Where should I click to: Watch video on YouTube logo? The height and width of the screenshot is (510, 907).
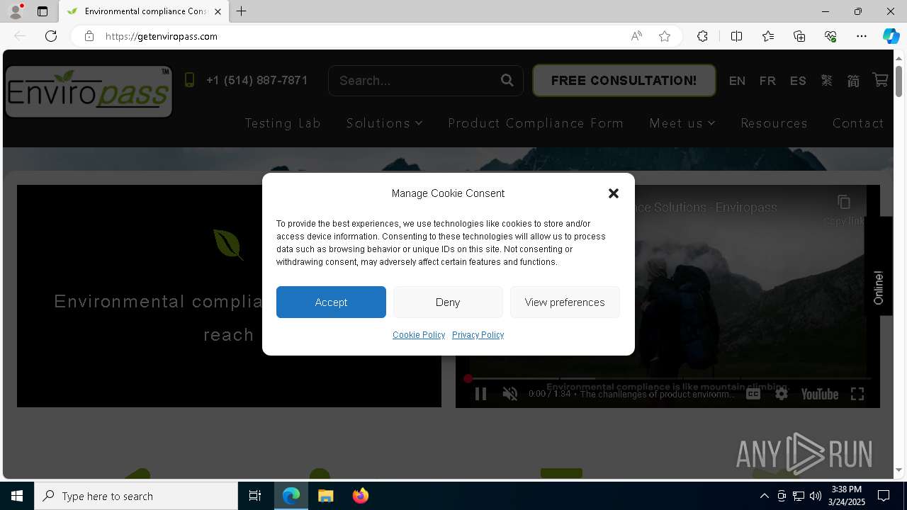tap(820, 394)
